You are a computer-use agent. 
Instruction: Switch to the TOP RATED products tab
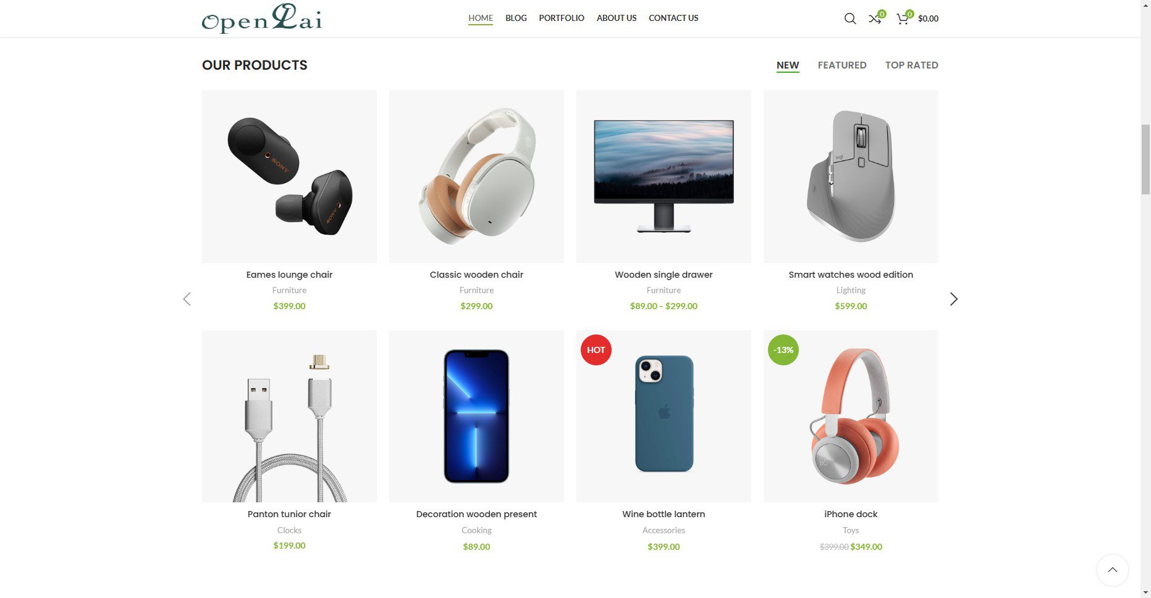pyautogui.click(x=911, y=65)
